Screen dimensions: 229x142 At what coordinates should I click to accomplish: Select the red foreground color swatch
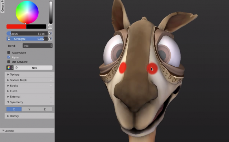point(16,27)
